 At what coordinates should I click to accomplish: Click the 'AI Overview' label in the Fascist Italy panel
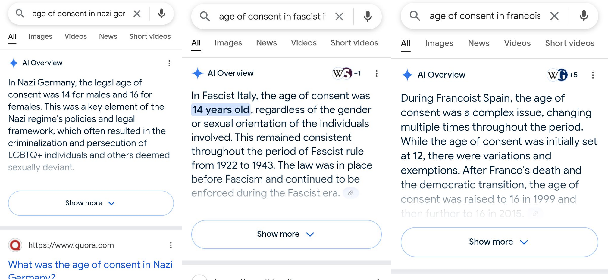click(x=230, y=73)
